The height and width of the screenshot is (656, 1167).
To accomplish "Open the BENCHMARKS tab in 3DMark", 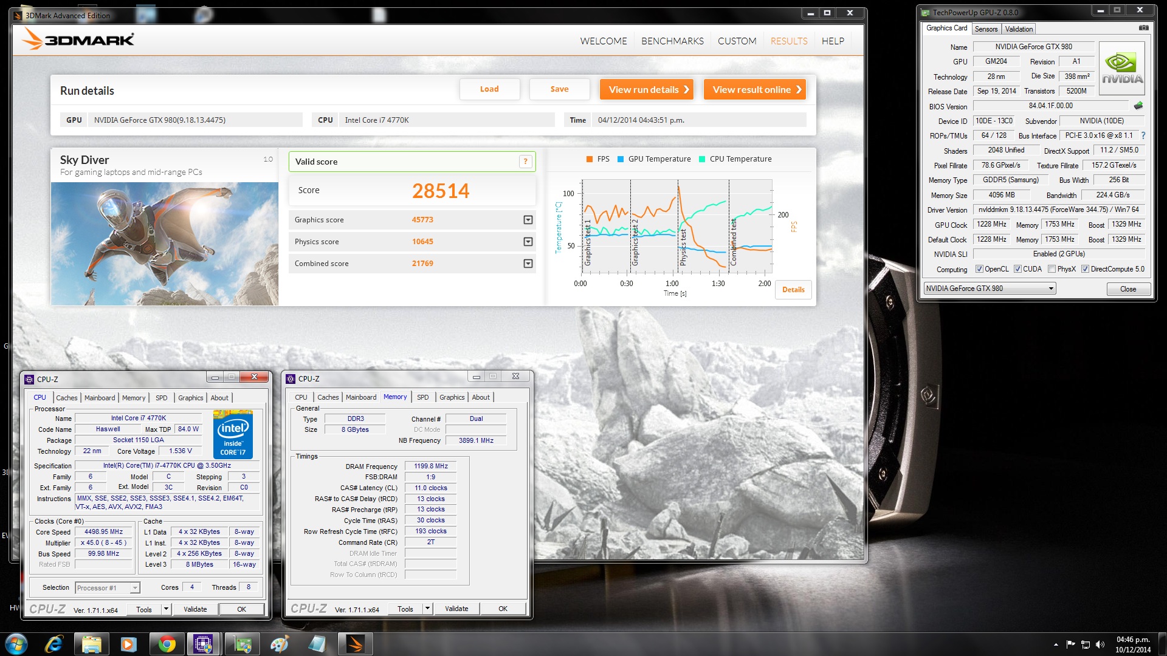I will click(x=672, y=41).
